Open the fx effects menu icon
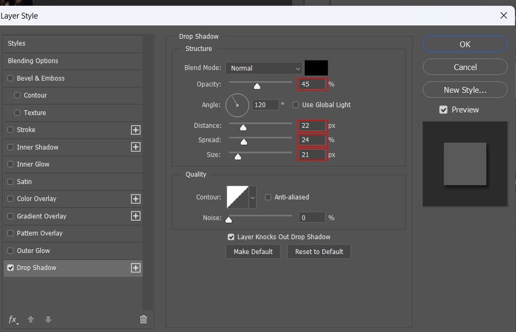The image size is (516, 332). coord(13,319)
